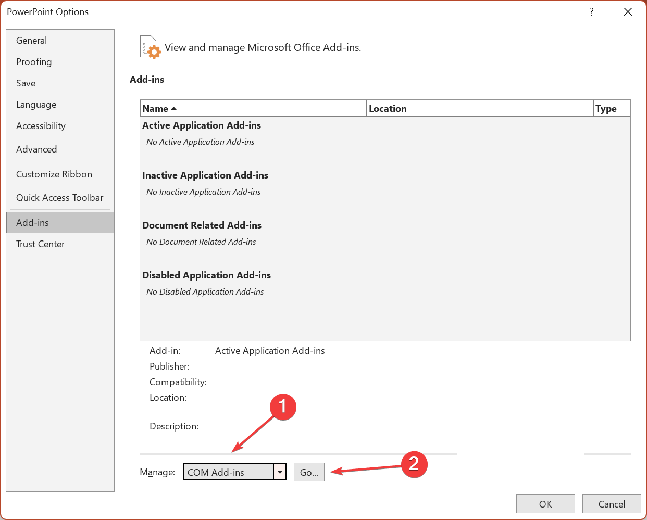Image resolution: width=647 pixels, height=520 pixels.
Task: Click the Location column header
Action: coord(480,109)
